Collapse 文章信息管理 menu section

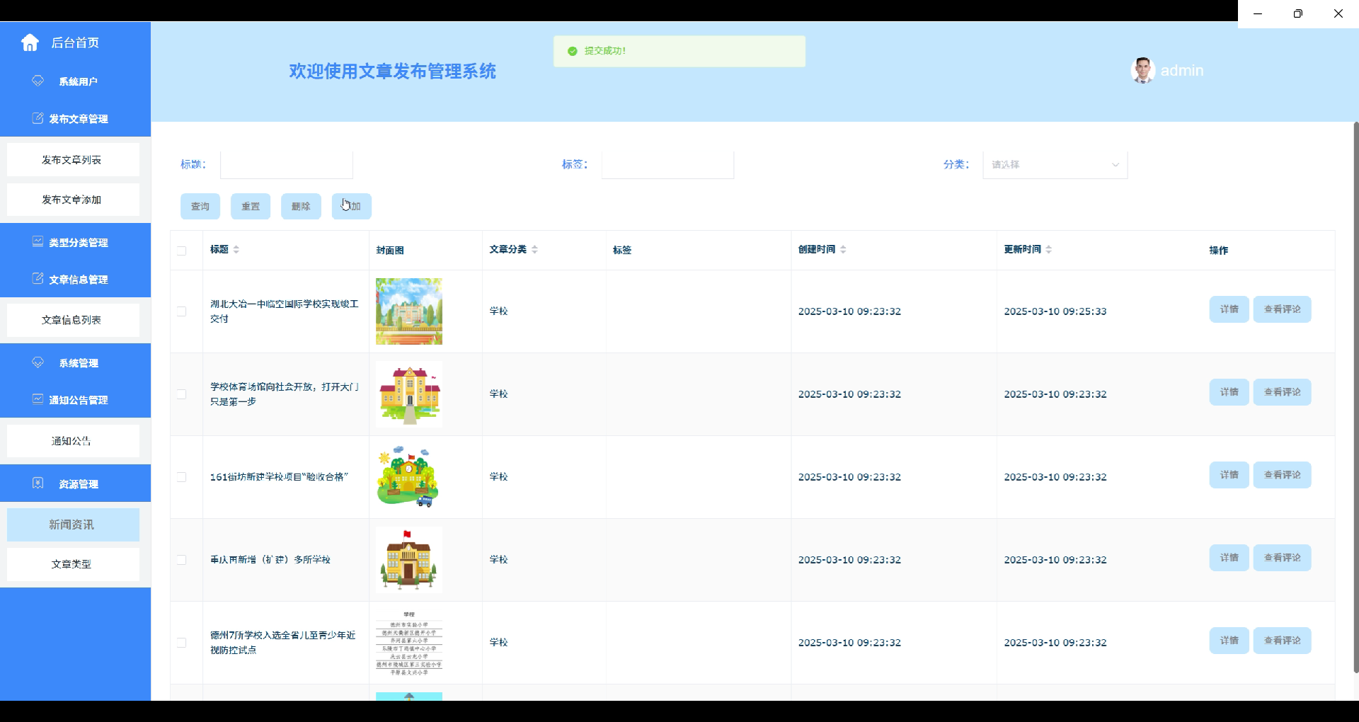75,279
